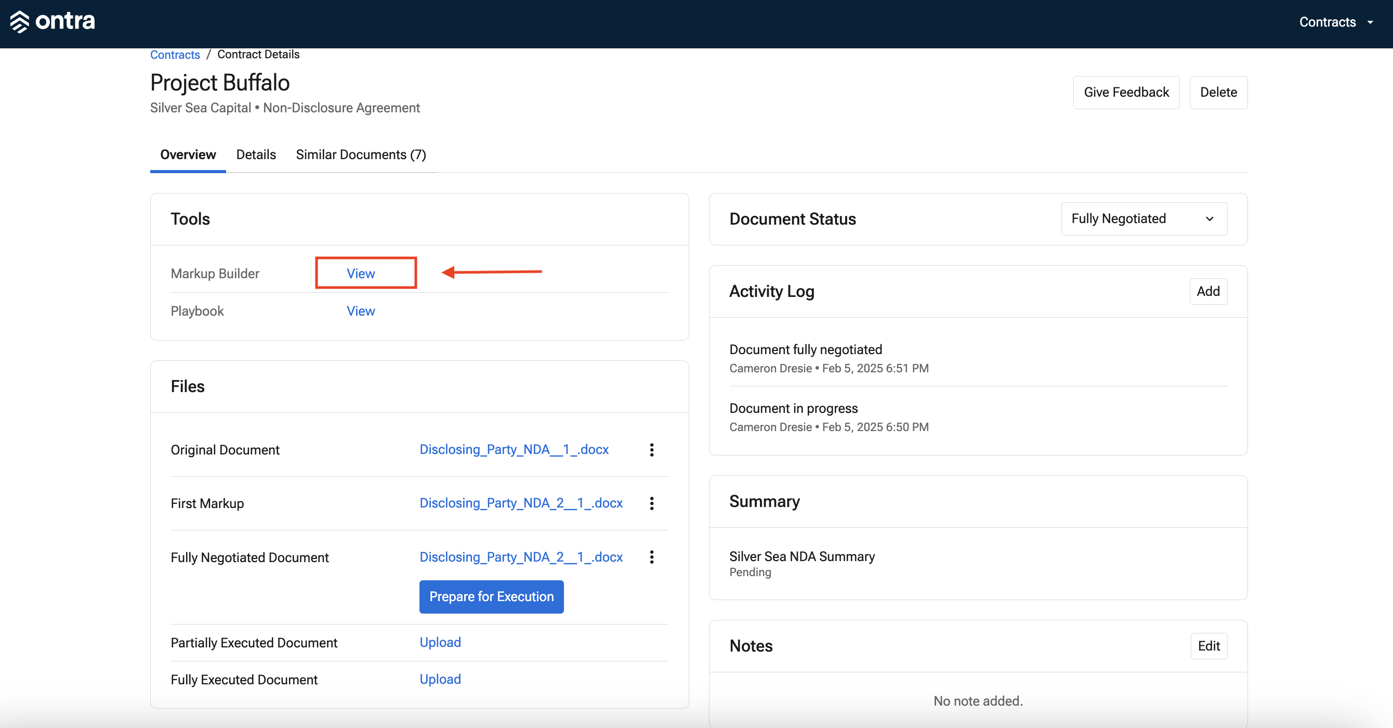Viewport: 1393px width, 728px height.
Task: Open the kebab menu for Fully Negotiated Document
Action: (x=652, y=557)
